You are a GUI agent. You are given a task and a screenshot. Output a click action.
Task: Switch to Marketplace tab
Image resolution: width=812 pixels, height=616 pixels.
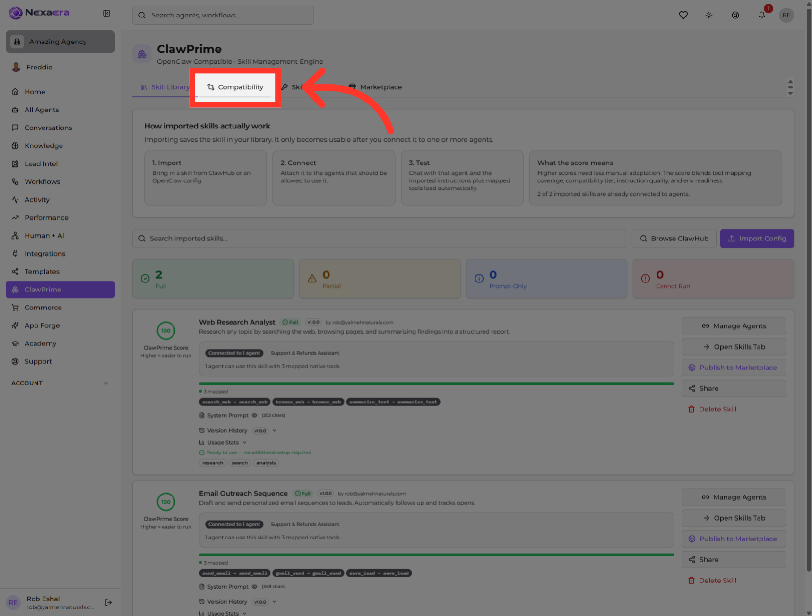point(375,87)
